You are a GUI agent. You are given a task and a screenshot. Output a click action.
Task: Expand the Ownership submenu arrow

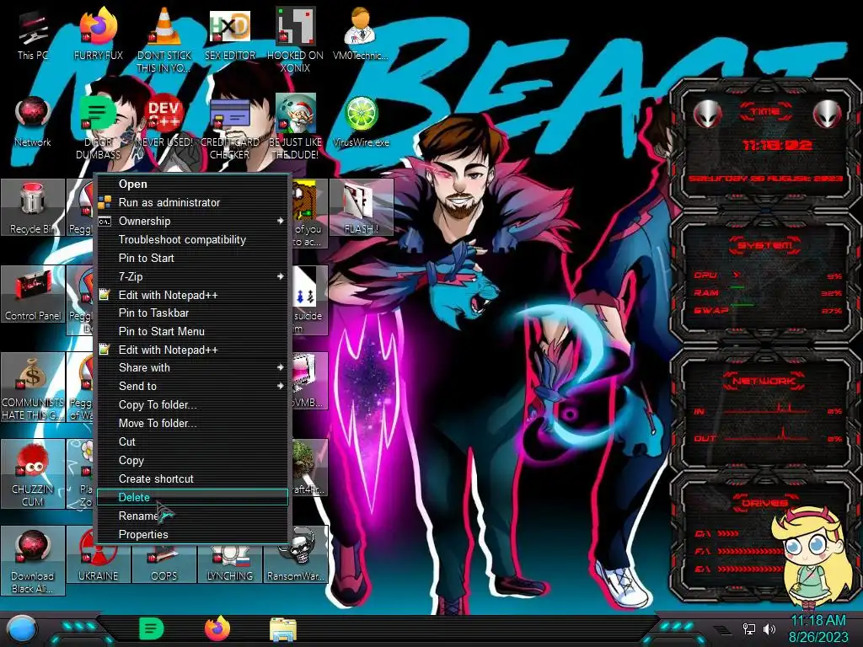(x=280, y=221)
